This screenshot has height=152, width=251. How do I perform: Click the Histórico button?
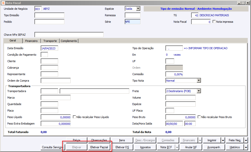click(235, 147)
